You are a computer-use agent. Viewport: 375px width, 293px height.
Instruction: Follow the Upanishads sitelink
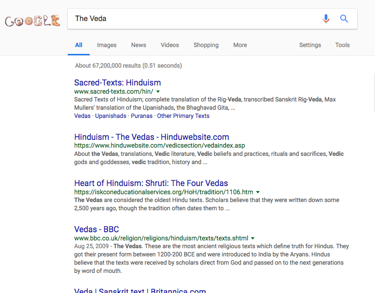coord(111,116)
